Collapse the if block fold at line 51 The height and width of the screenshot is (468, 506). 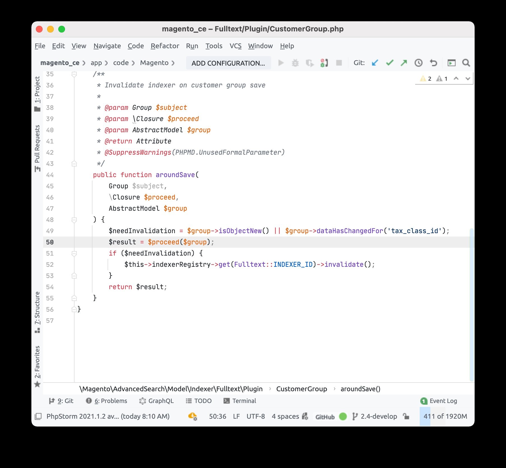[74, 254]
